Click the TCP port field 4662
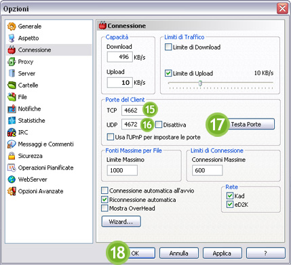Screen dimensions: 291x265 133,110
